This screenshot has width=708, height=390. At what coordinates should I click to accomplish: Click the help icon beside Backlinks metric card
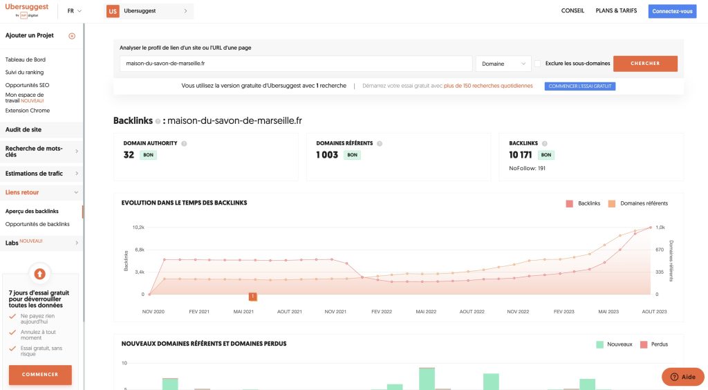point(545,144)
